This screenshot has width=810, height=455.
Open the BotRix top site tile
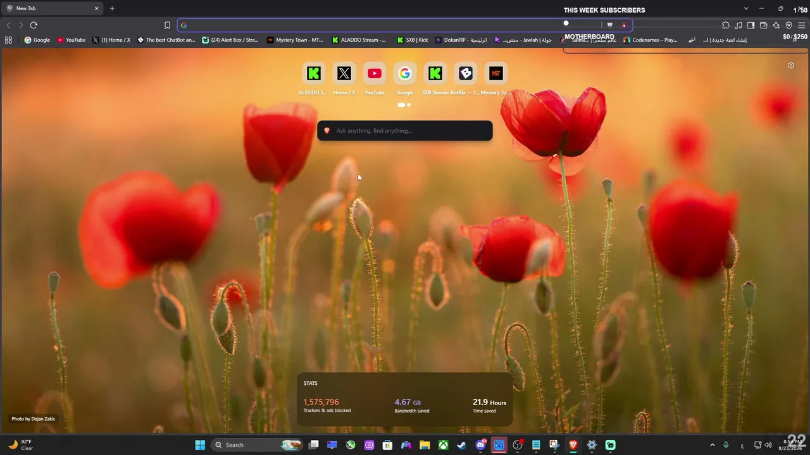(x=465, y=78)
